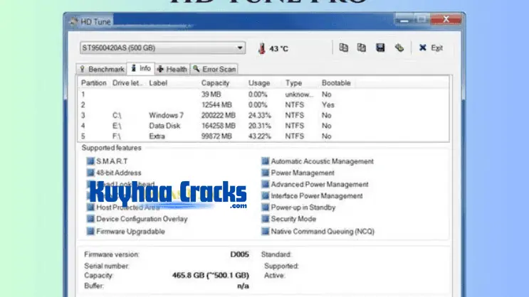Image resolution: width=529 pixels, height=297 pixels.
Task: Toggle Automatic Acoustic Management checkbox
Action: tap(265, 161)
